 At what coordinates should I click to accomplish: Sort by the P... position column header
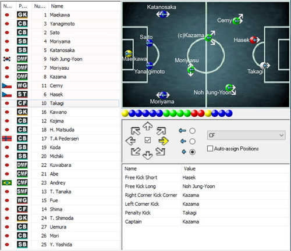coord(23,6)
